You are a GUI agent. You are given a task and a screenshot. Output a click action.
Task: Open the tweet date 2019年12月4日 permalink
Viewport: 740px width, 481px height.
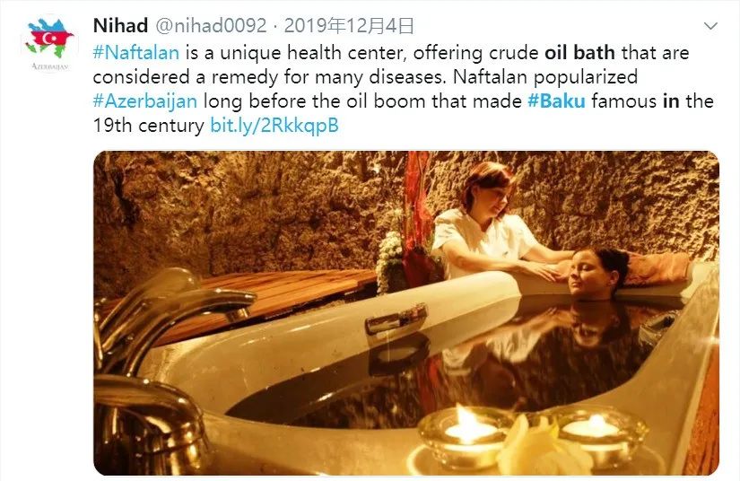click(x=349, y=25)
